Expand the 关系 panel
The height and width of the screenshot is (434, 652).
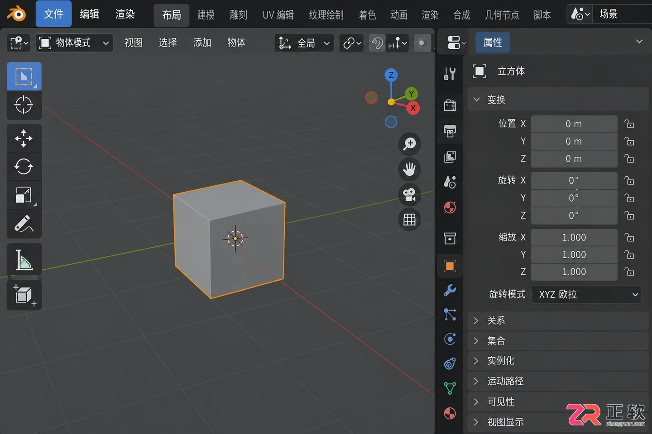(558, 321)
